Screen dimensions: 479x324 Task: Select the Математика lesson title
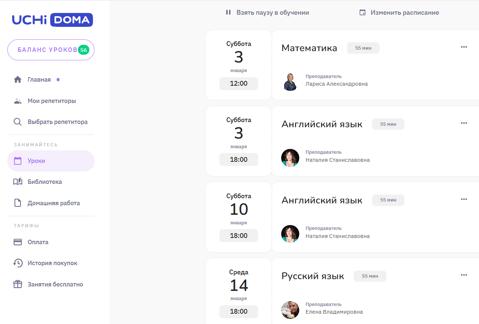click(309, 48)
